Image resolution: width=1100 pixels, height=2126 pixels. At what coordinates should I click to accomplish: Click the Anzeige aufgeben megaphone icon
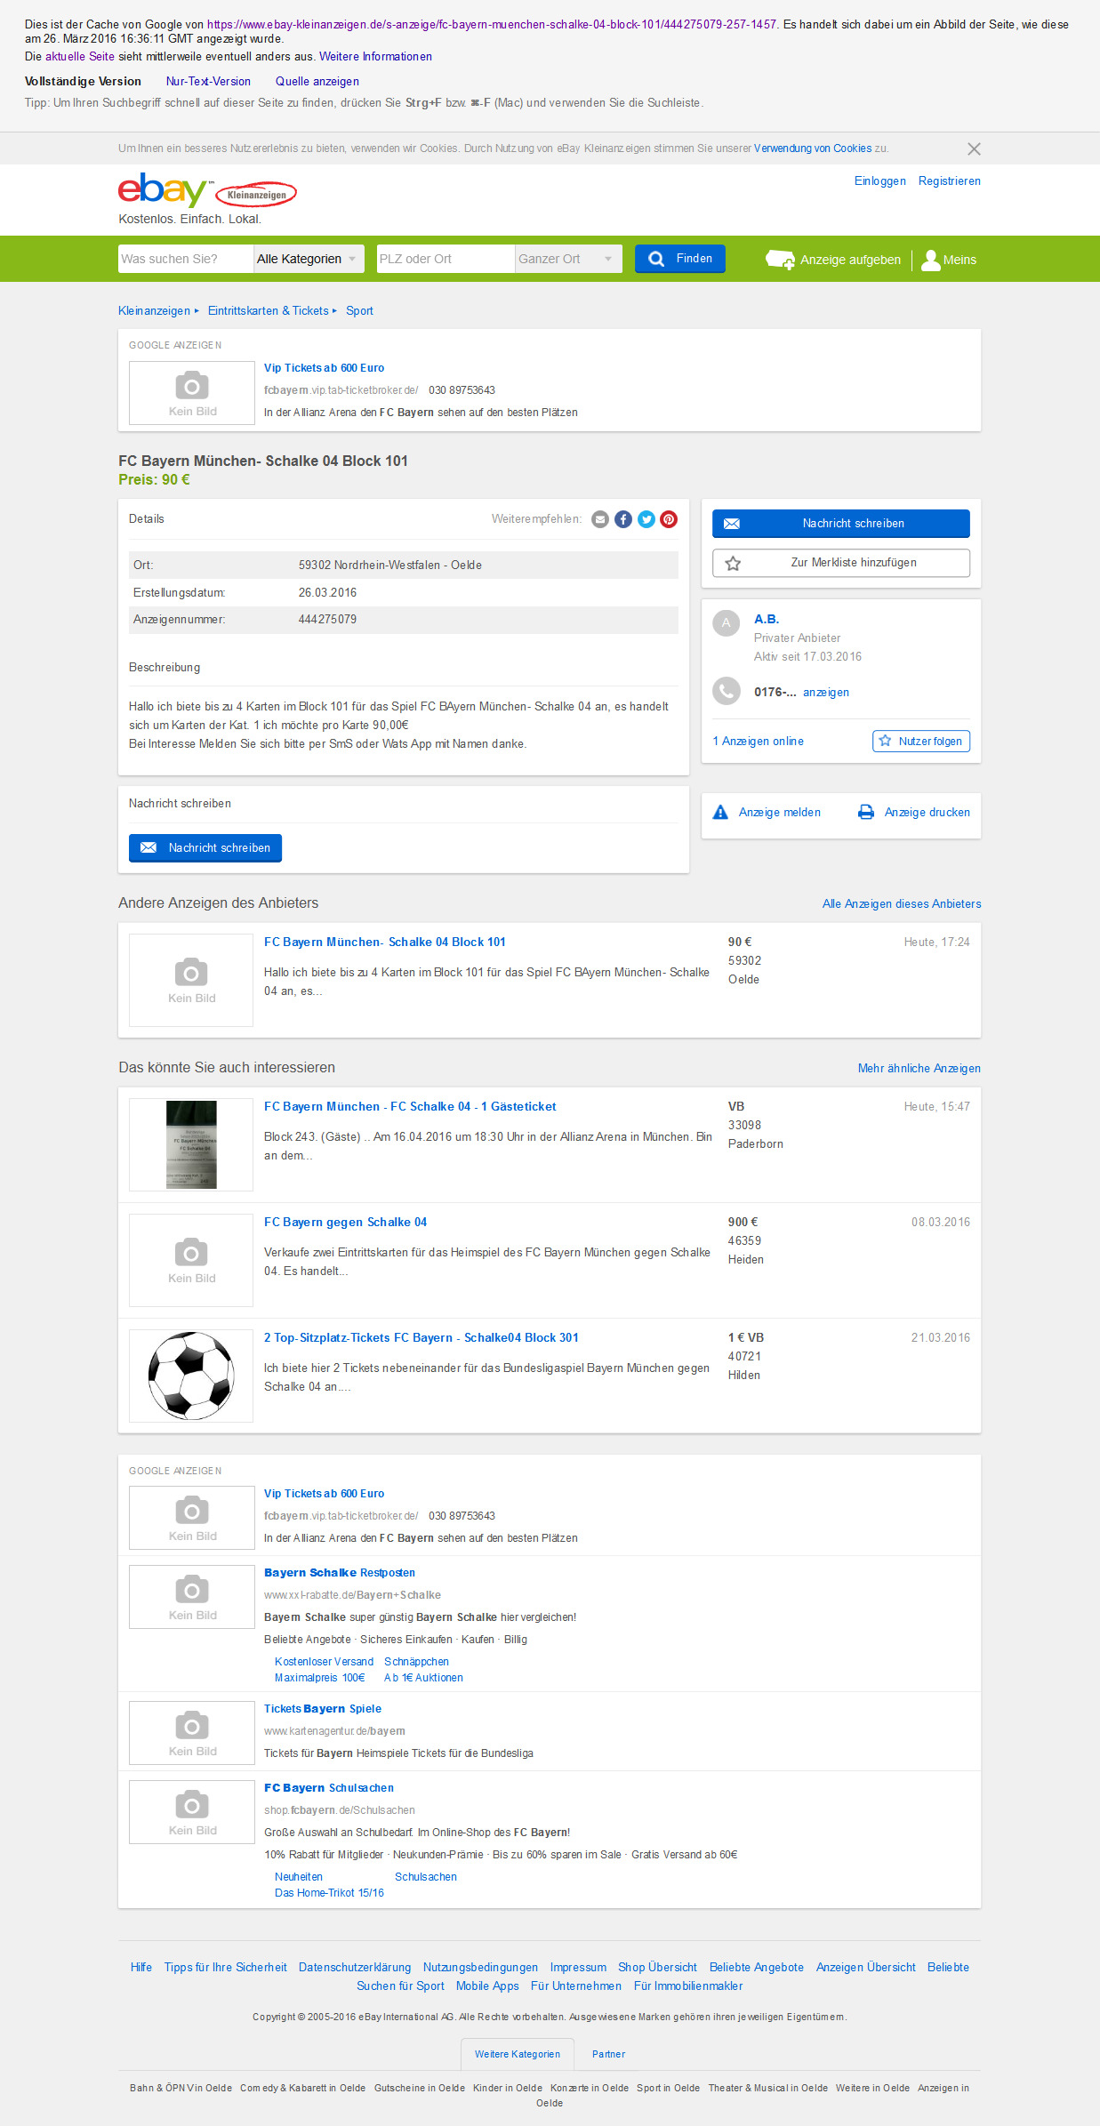click(780, 259)
